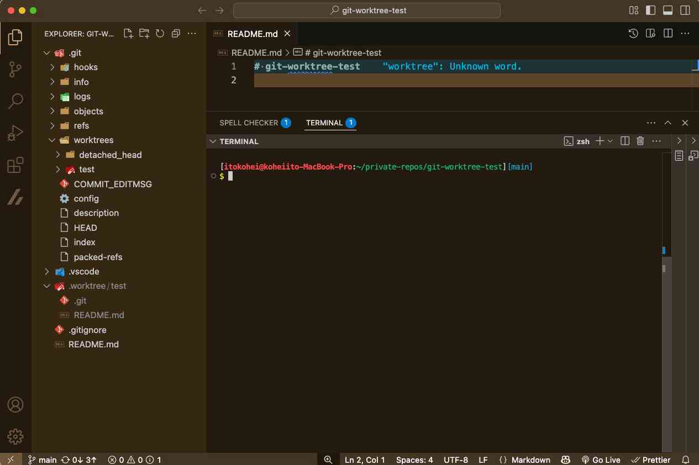Split the terminal pane

point(625,141)
